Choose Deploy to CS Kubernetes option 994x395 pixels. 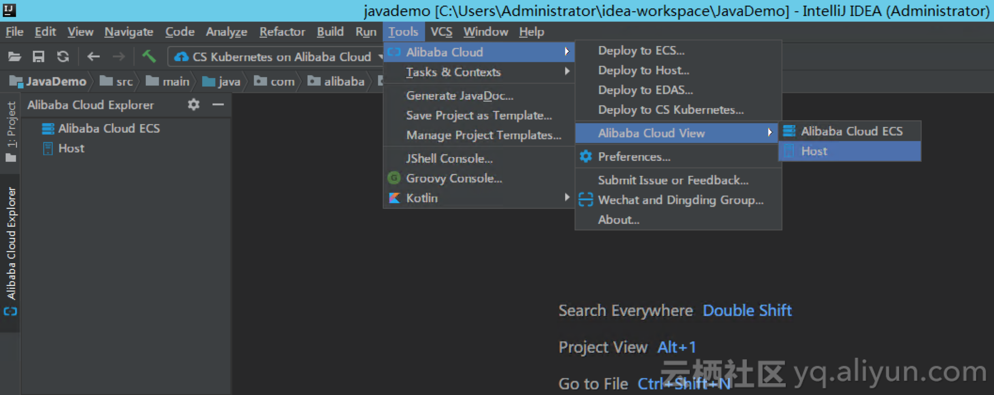678,110
